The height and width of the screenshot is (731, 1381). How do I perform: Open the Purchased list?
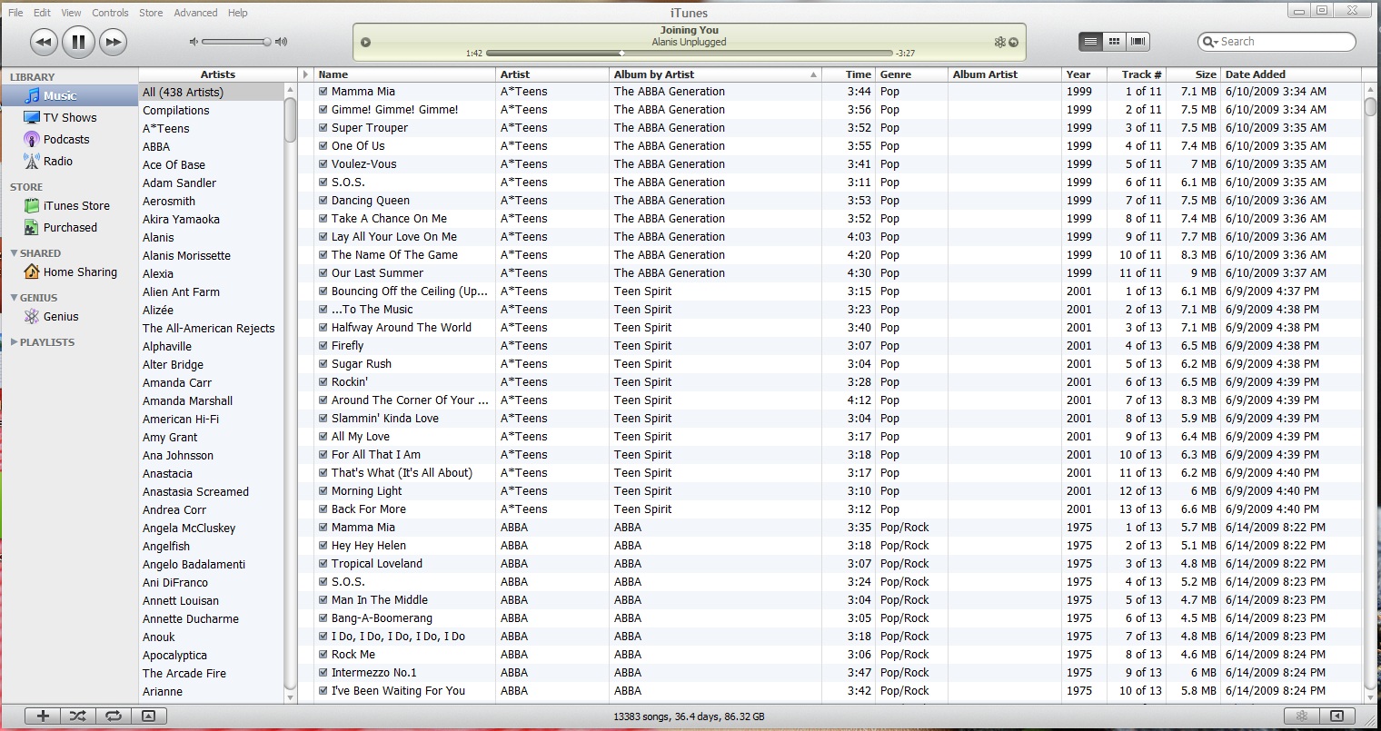click(x=69, y=227)
